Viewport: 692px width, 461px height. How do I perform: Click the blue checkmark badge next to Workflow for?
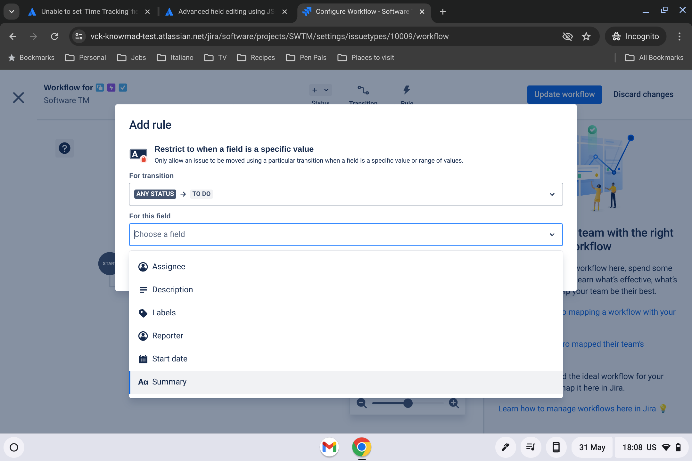123,87
